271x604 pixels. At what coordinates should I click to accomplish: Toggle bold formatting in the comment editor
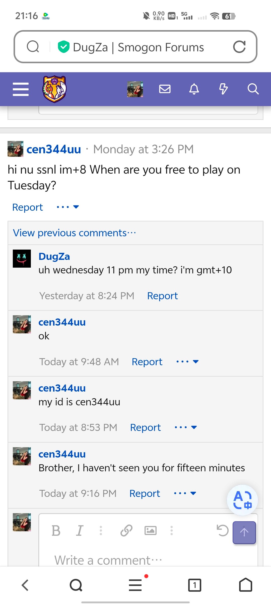coord(56,531)
